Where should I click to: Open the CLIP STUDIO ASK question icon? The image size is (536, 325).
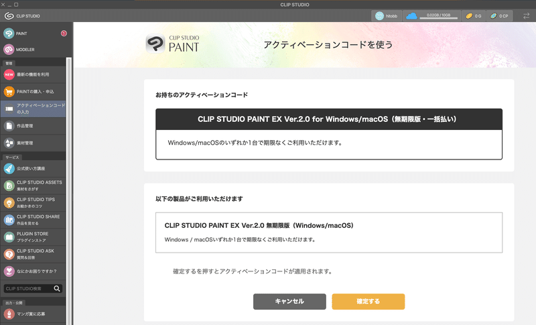pos(9,254)
